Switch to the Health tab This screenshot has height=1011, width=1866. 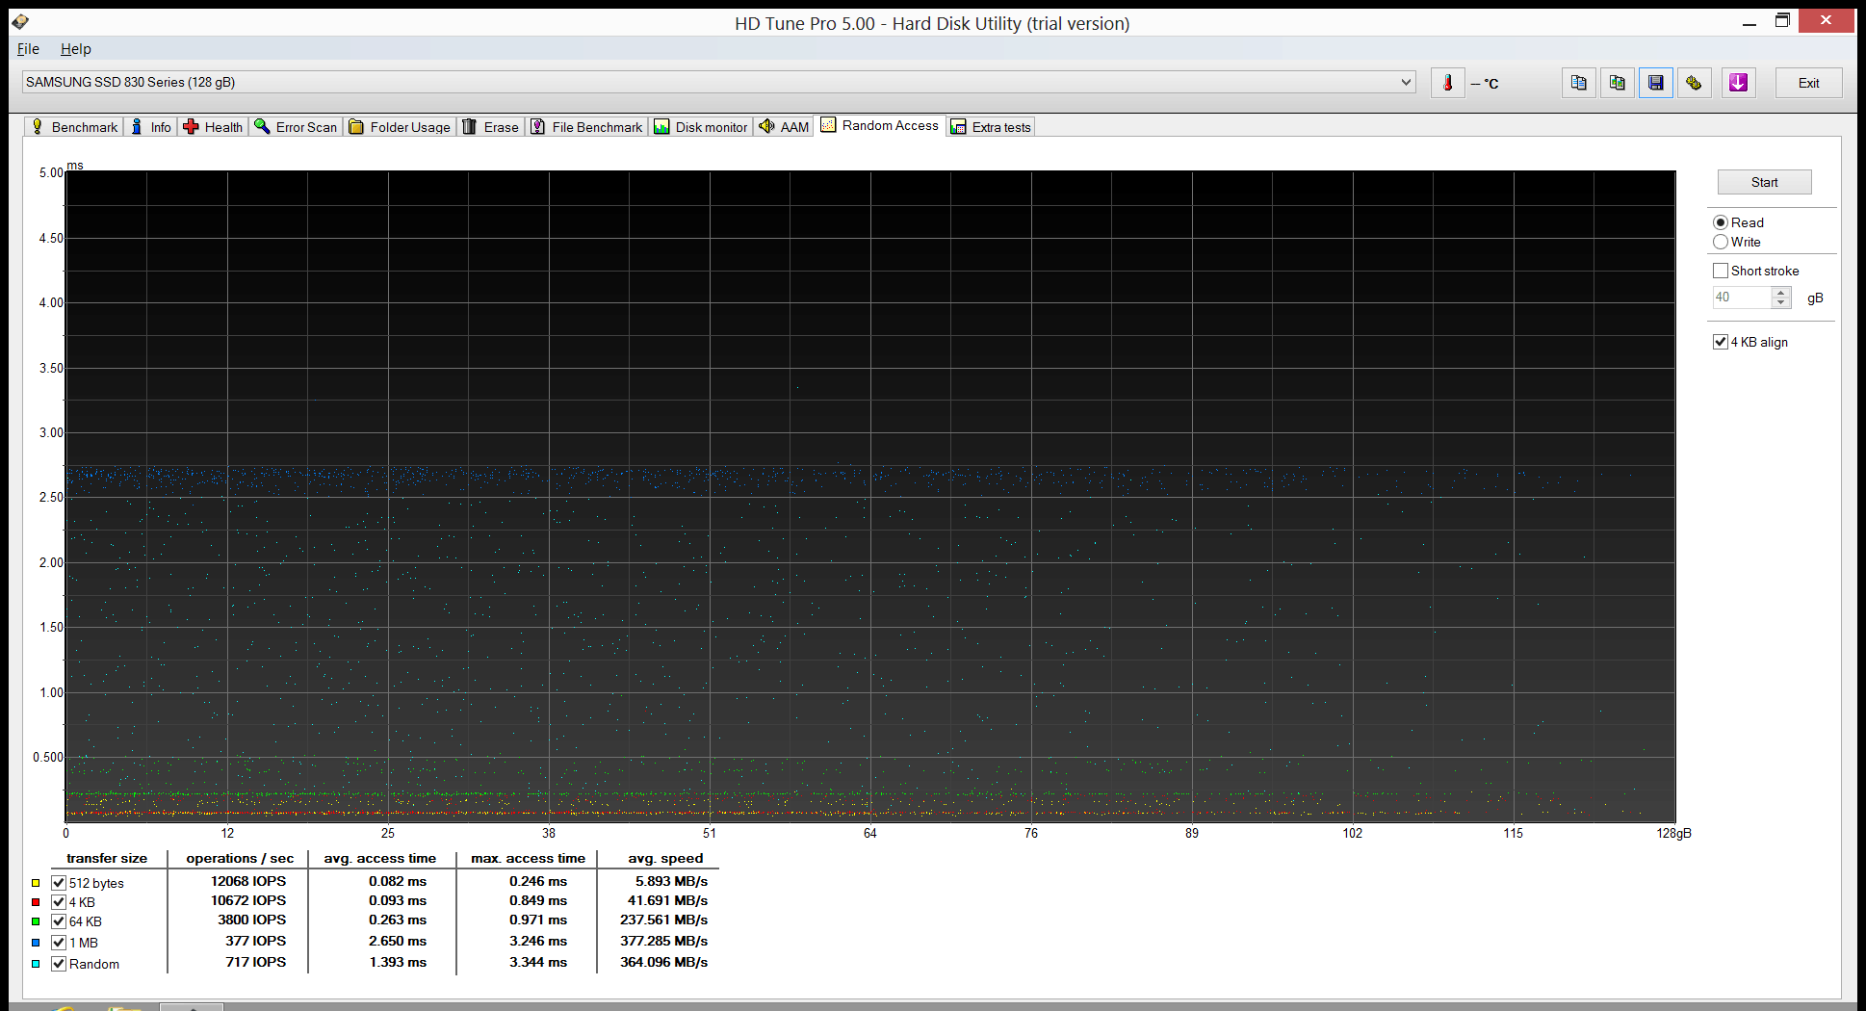[213, 127]
